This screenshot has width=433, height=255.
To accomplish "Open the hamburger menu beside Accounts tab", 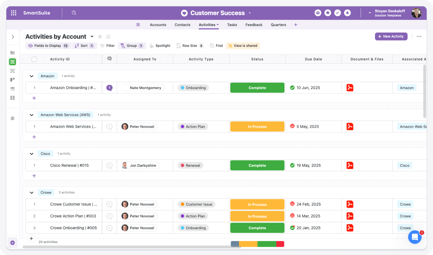I will [x=138, y=25].
